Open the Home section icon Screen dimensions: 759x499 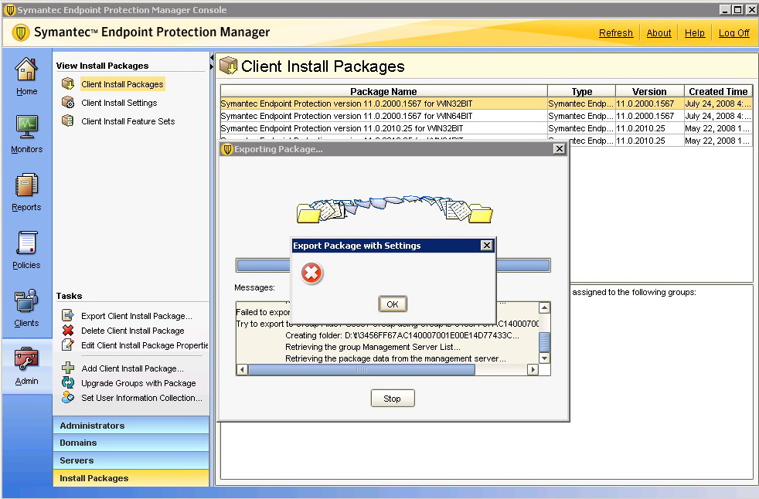pos(26,70)
